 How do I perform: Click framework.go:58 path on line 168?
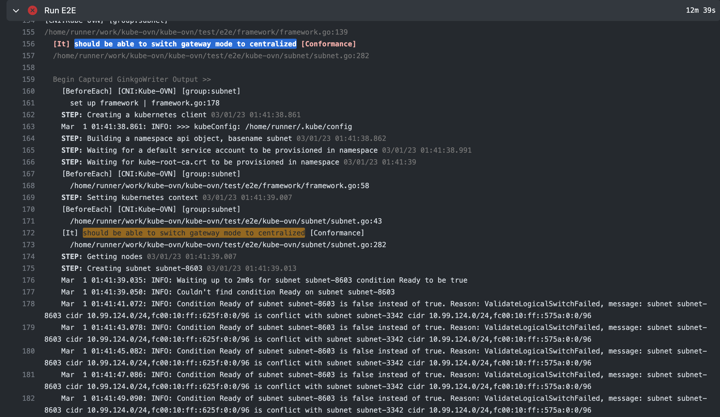pos(219,185)
